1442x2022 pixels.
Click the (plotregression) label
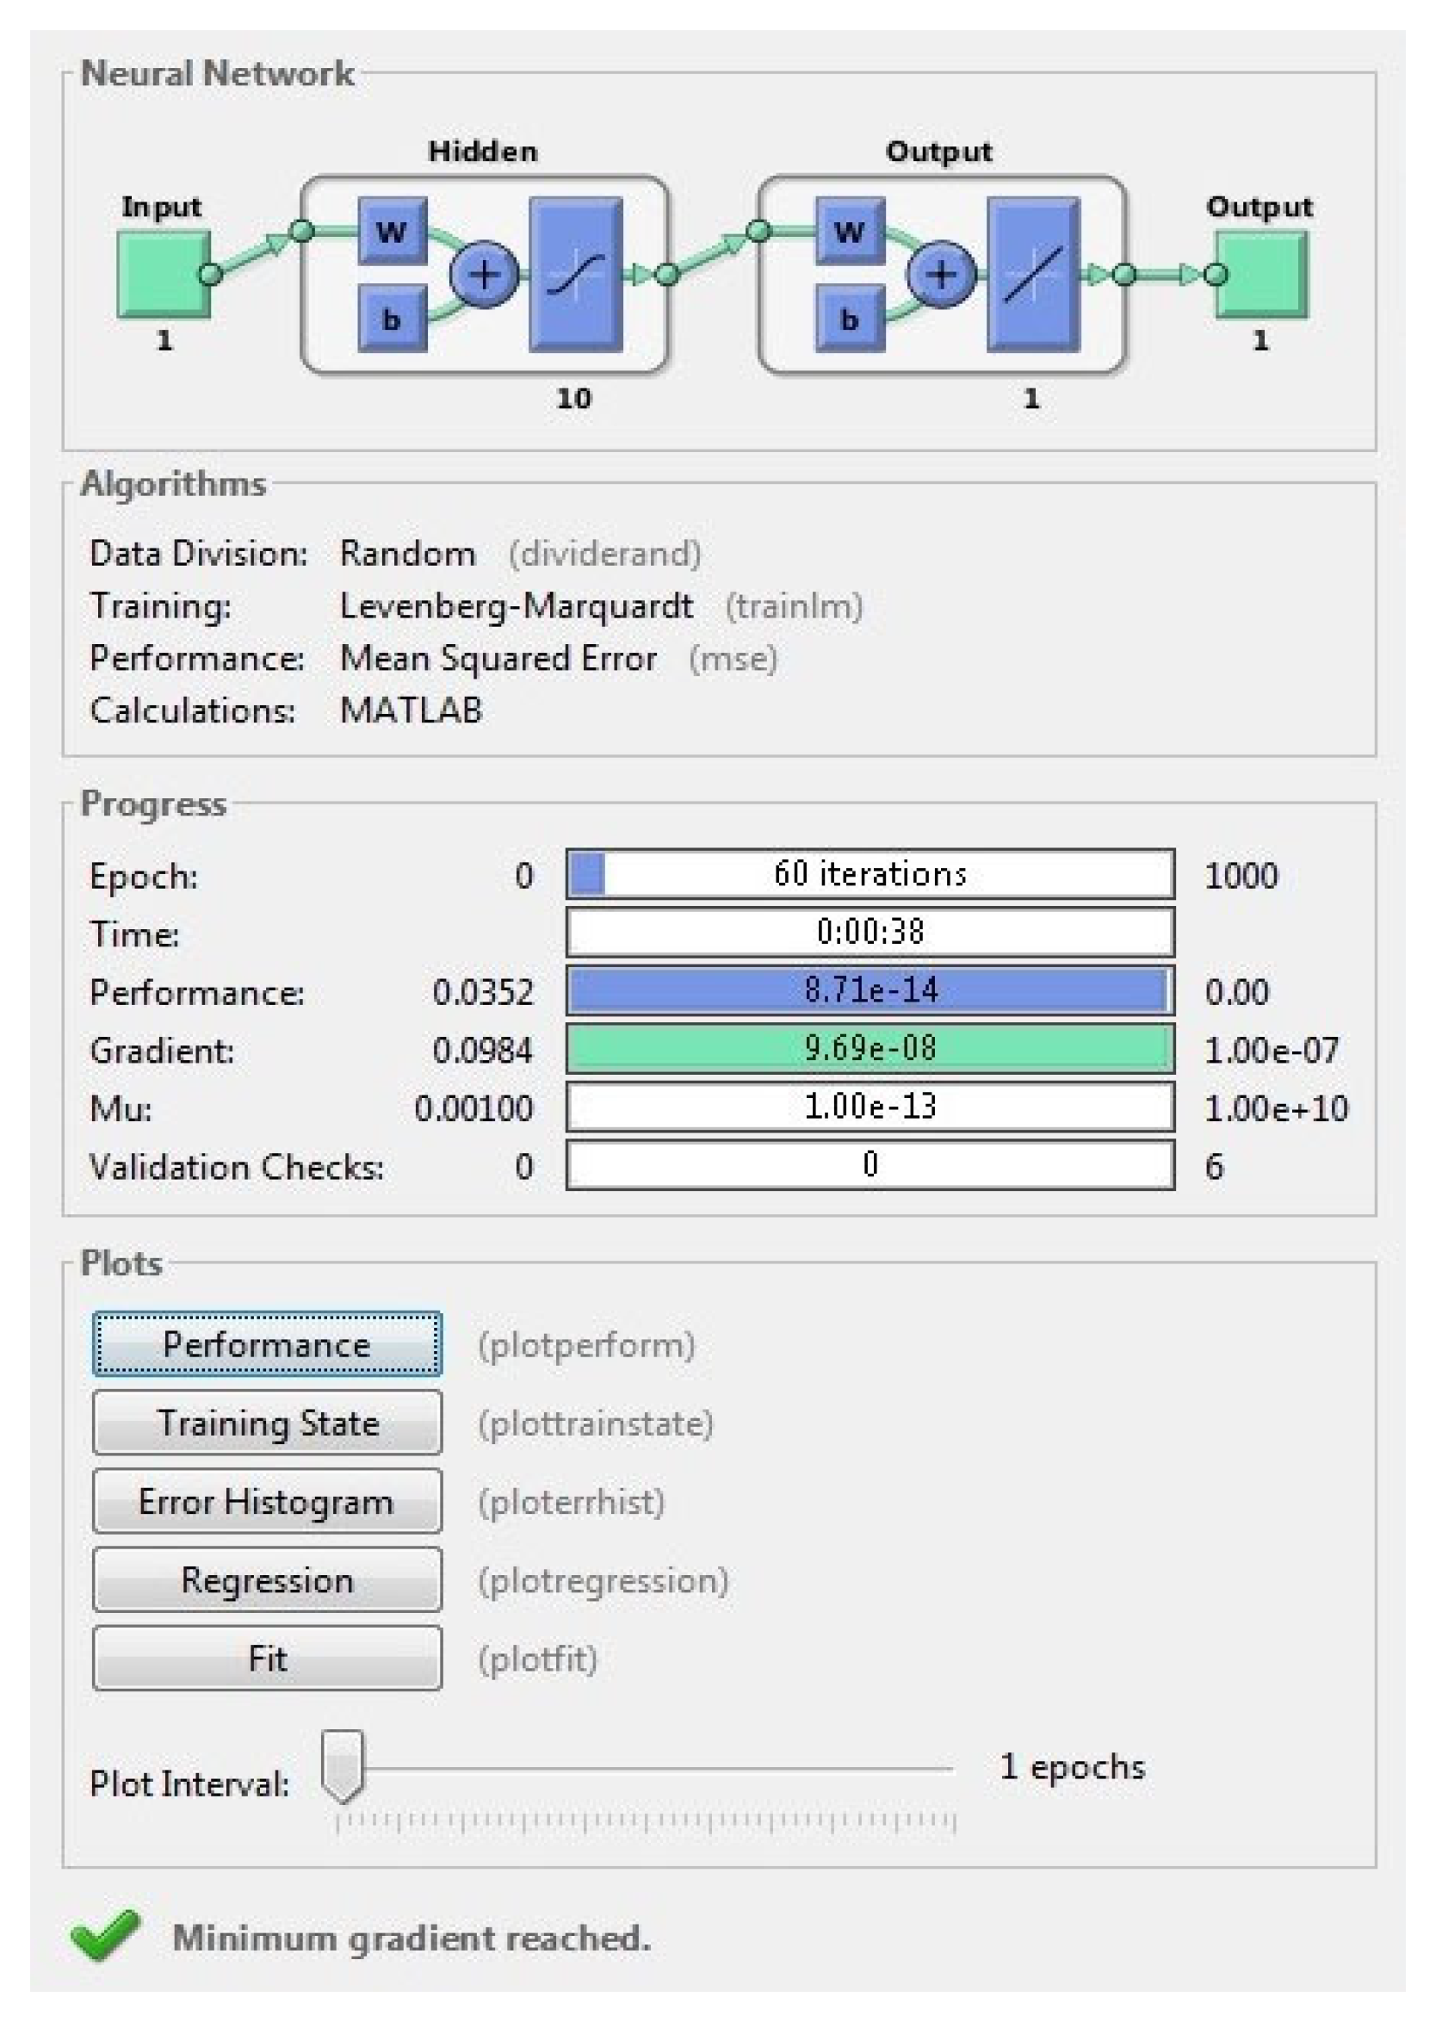tap(603, 1581)
